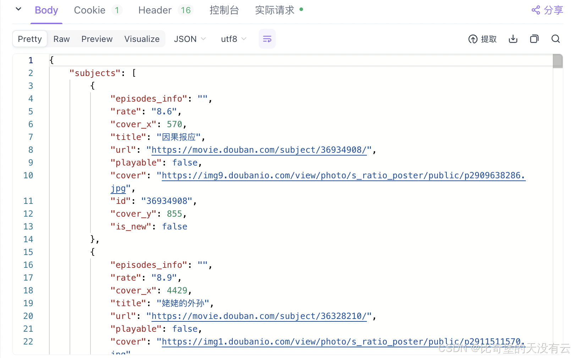Click the search icon in response toolbar
Viewport: 572px width, 358px height.
556,39
